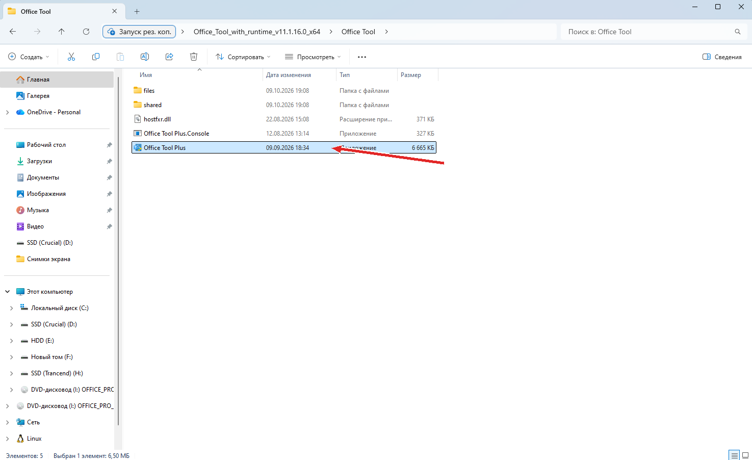This screenshot has width=752, height=460.
Task: Click the Rename icon in toolbar
Action: (145, 57)
